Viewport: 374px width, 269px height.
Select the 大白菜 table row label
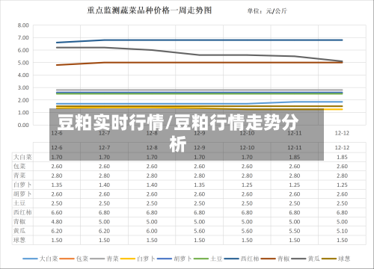(22, 157)
